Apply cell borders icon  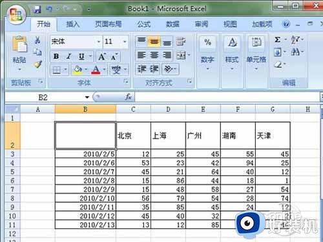(56, 70)
